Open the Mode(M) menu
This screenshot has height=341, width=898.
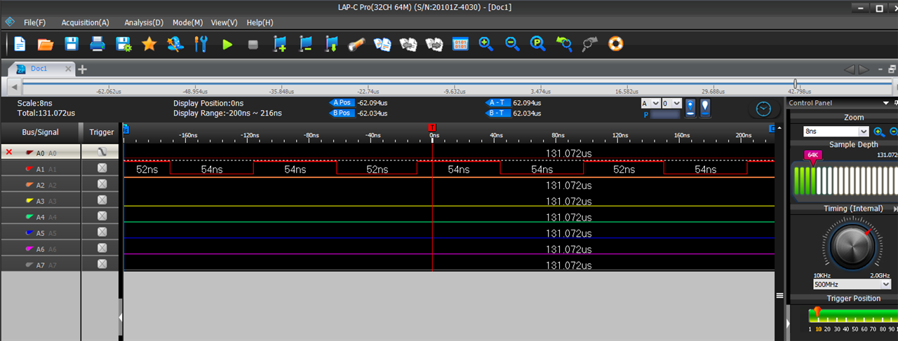tap(187, 22)
